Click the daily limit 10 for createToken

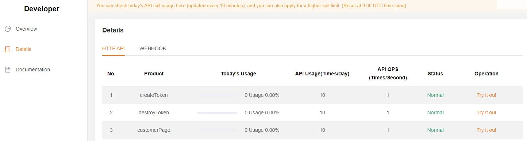tap(322, 95)
